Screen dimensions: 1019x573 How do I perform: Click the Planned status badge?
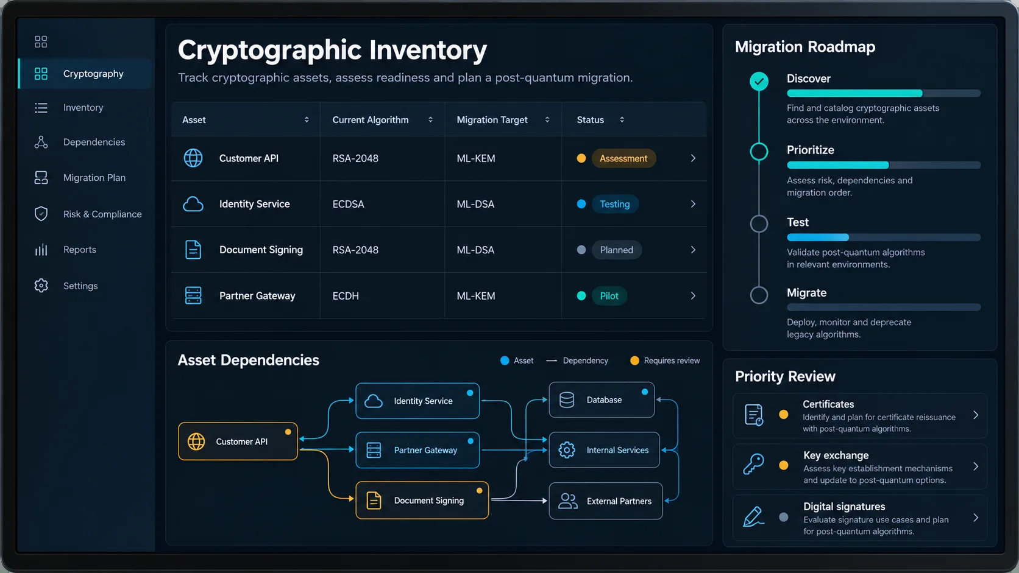pos(617,250)
